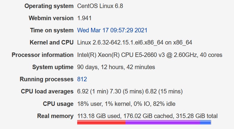Select the Linux kernel version text

tap(134, 42)
